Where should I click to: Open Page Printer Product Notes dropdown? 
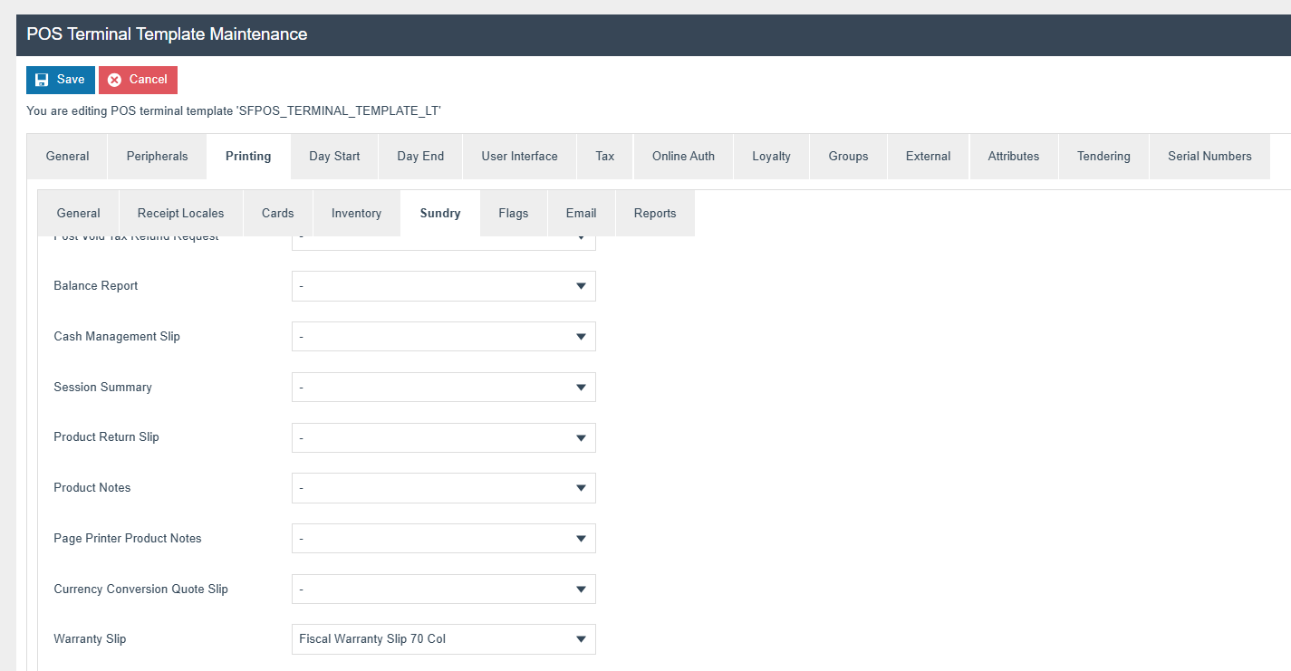coord(443,539)
